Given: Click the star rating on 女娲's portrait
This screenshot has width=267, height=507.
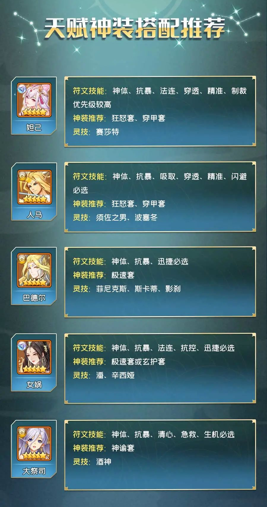Looking at the screenshot, I should (x=34, y=369).
